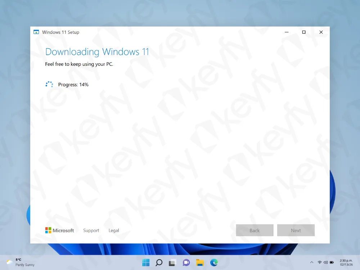Click 'Feel free to keep using your PC.' text
Screen dimensions: 360x270
(79, 64)
